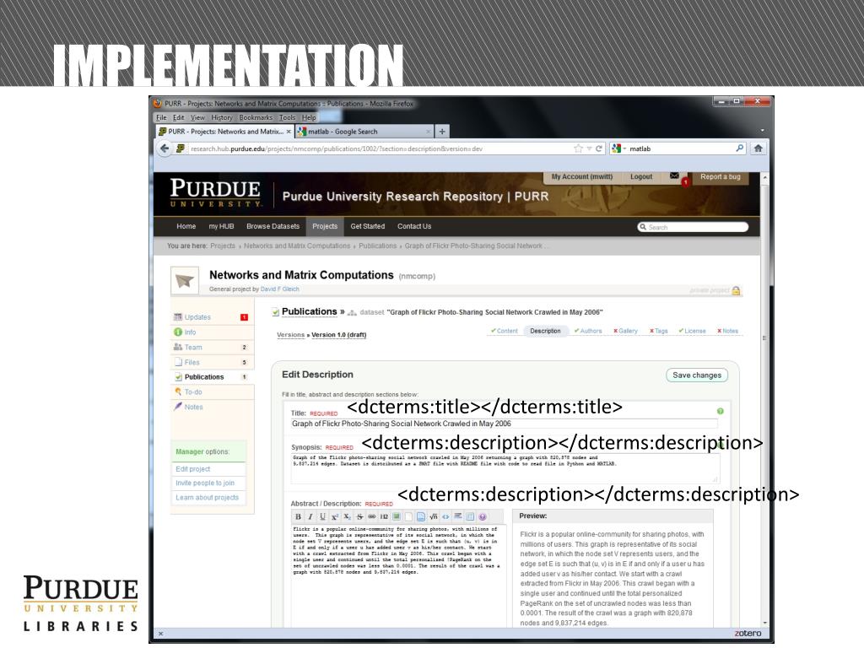
Task: Apply italic formatting in description editor
Action: click(x=310, y=517)
